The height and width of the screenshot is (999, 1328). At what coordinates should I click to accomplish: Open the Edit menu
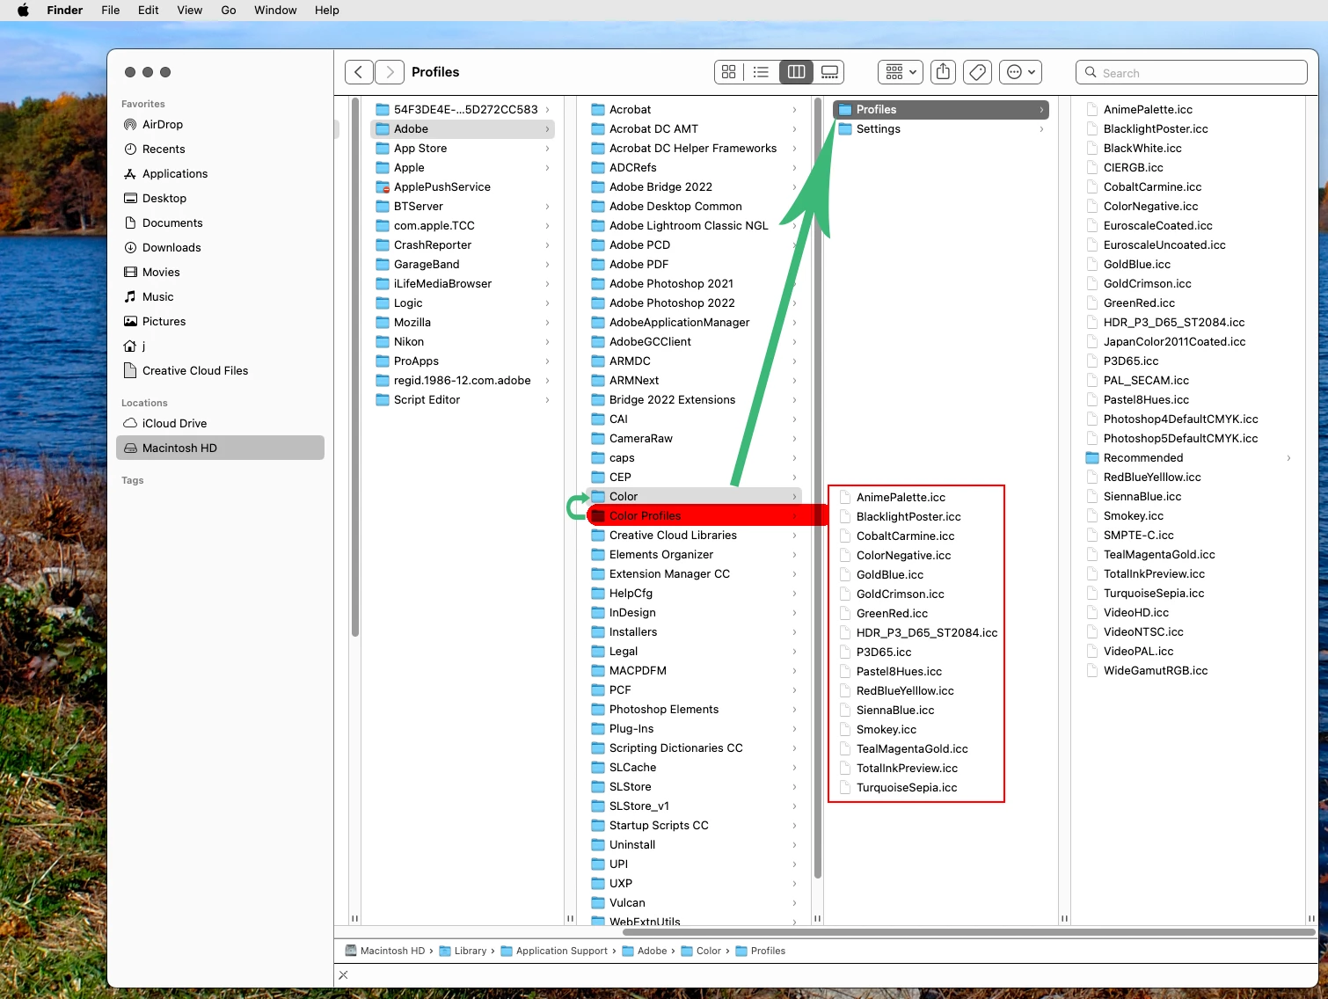click(149, 11)
